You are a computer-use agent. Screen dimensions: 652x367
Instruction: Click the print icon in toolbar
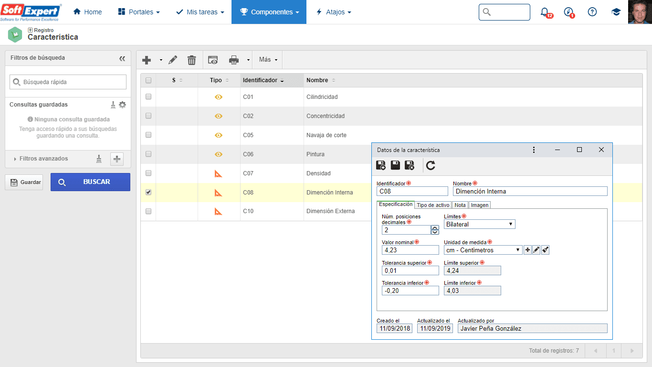[234, 60]
